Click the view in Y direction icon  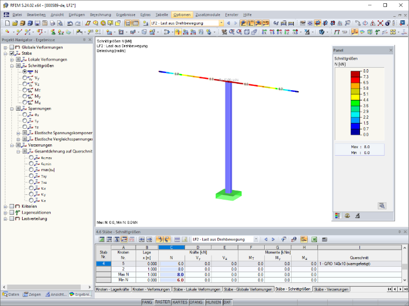click(272, 32)
